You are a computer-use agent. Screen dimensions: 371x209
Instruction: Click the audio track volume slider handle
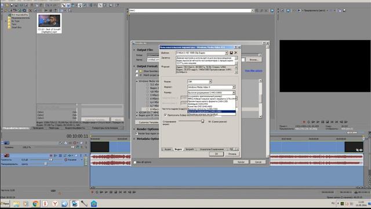click(x=50, y=160)
